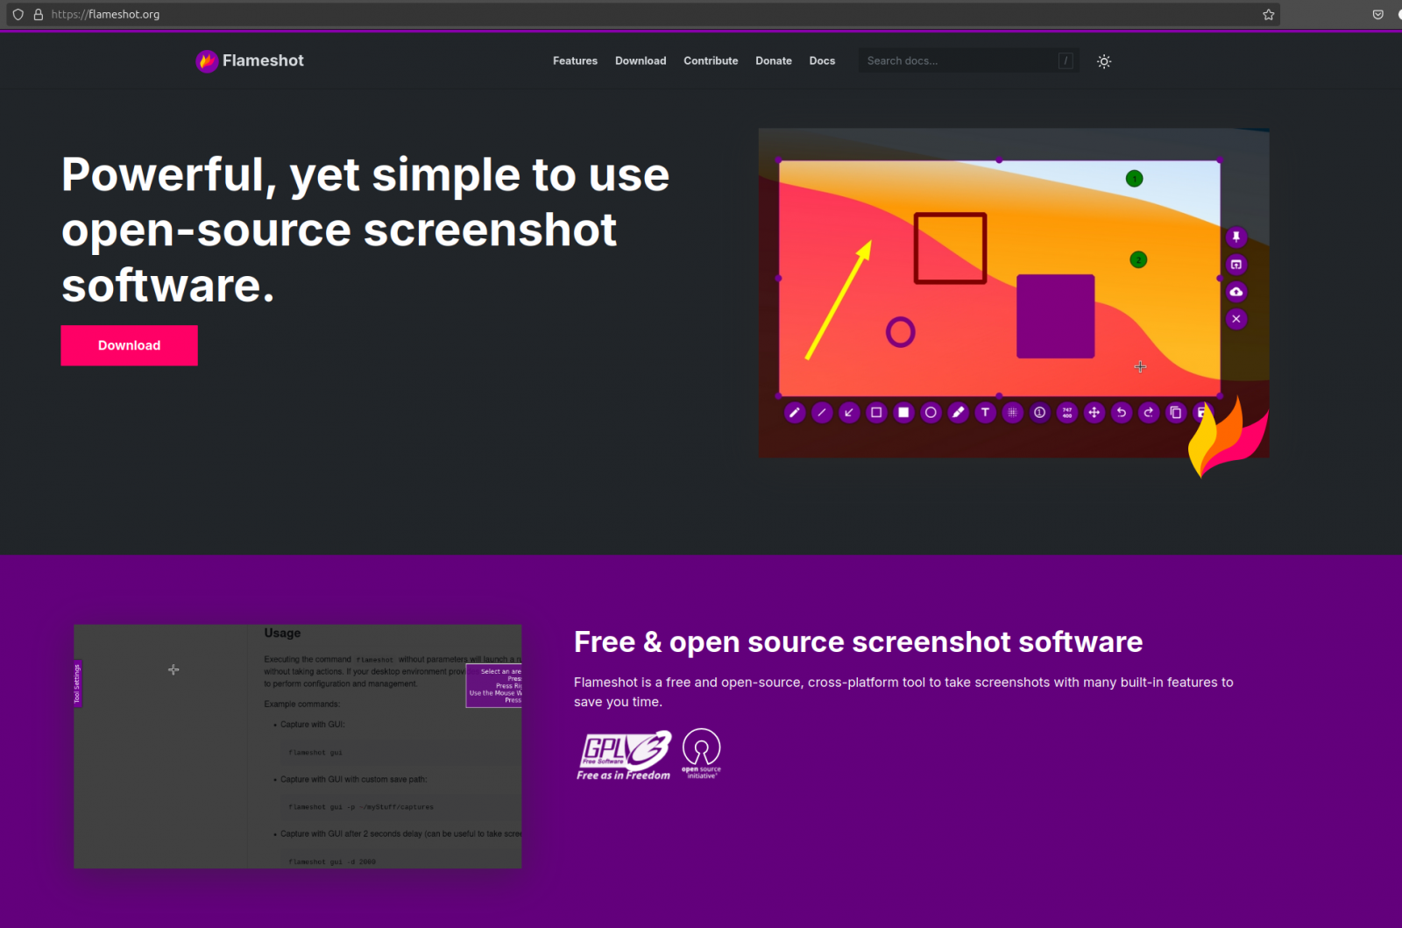
Task: Bookmark the page with the star icon
Action: (1268, 14)
